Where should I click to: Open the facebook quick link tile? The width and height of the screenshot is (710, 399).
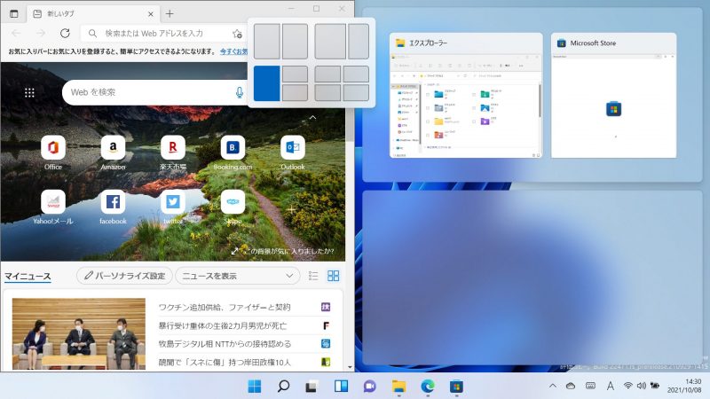point(113,202)
